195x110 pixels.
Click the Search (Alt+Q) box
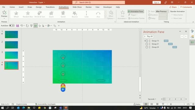99,2
